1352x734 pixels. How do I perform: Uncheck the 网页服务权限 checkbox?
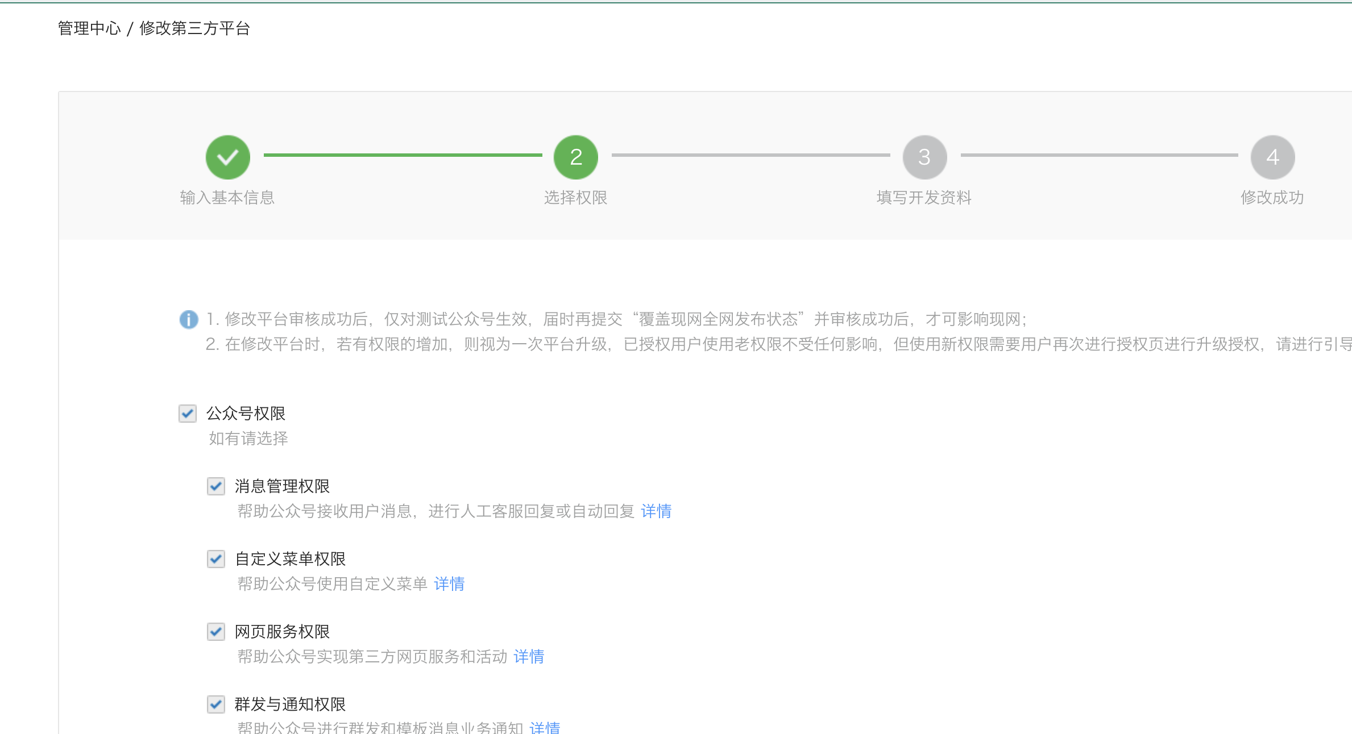(x=216, y=631)
